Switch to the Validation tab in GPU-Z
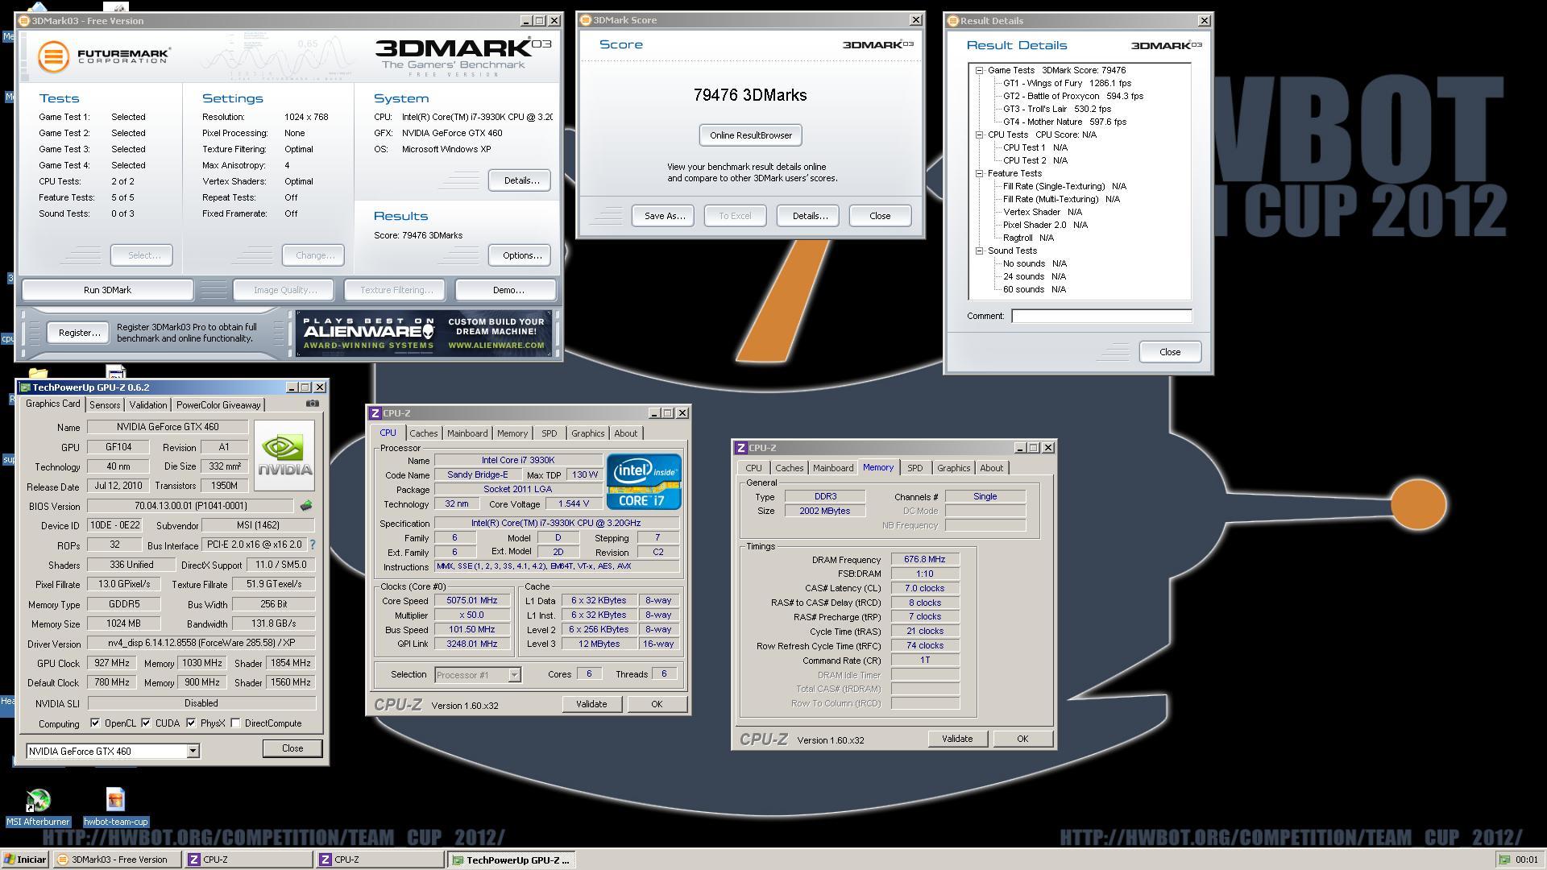The image size is (1547, 870). pos(148,405)
